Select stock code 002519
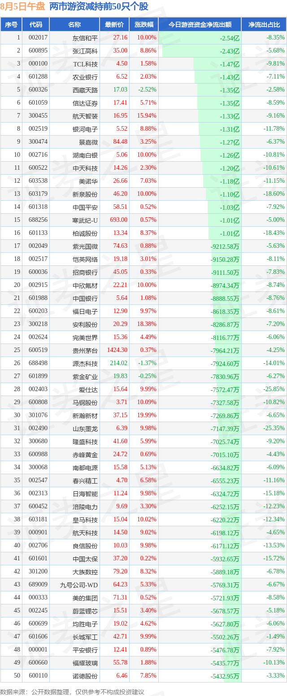287x696 pixels. pos(38,129)
